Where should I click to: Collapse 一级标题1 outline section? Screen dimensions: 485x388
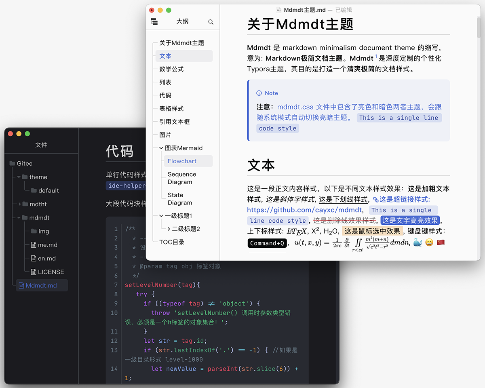[161, 216]
